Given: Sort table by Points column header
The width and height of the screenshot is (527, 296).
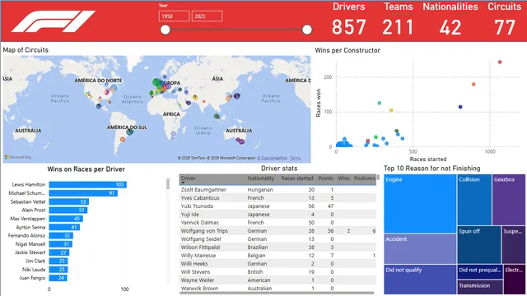Looking at the screenshot, I should coord(325,178).
